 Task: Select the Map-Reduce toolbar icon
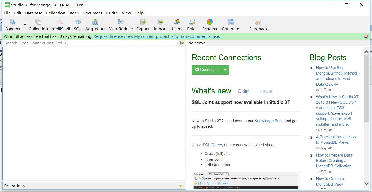pos(121,22)
